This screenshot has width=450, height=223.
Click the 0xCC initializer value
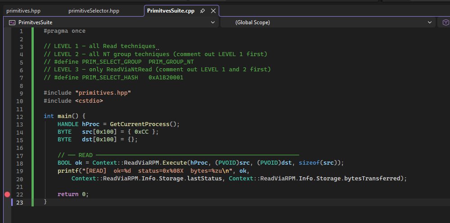(141, 132)
